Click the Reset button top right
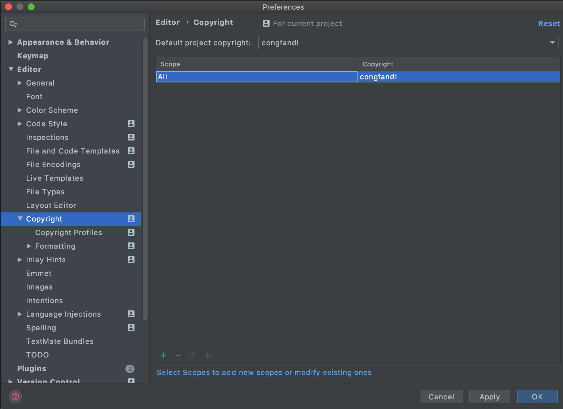The width and height of the screenshot is (563, 409). (548, 23)
